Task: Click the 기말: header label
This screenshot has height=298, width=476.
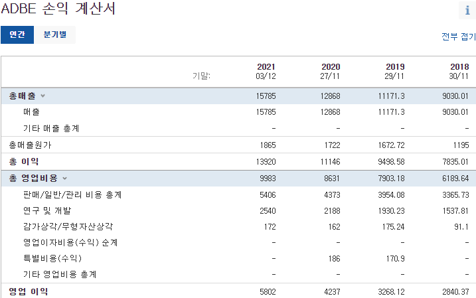Action: point(201,76)
